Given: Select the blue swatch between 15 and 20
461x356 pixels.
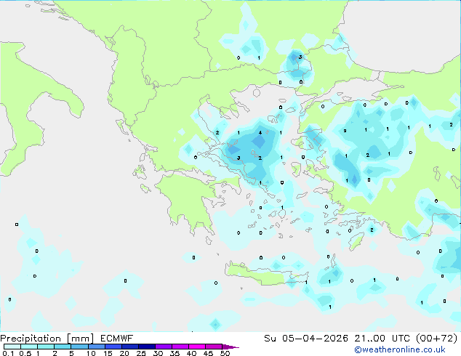Looking at the screenshot, I should click(113, 347).
